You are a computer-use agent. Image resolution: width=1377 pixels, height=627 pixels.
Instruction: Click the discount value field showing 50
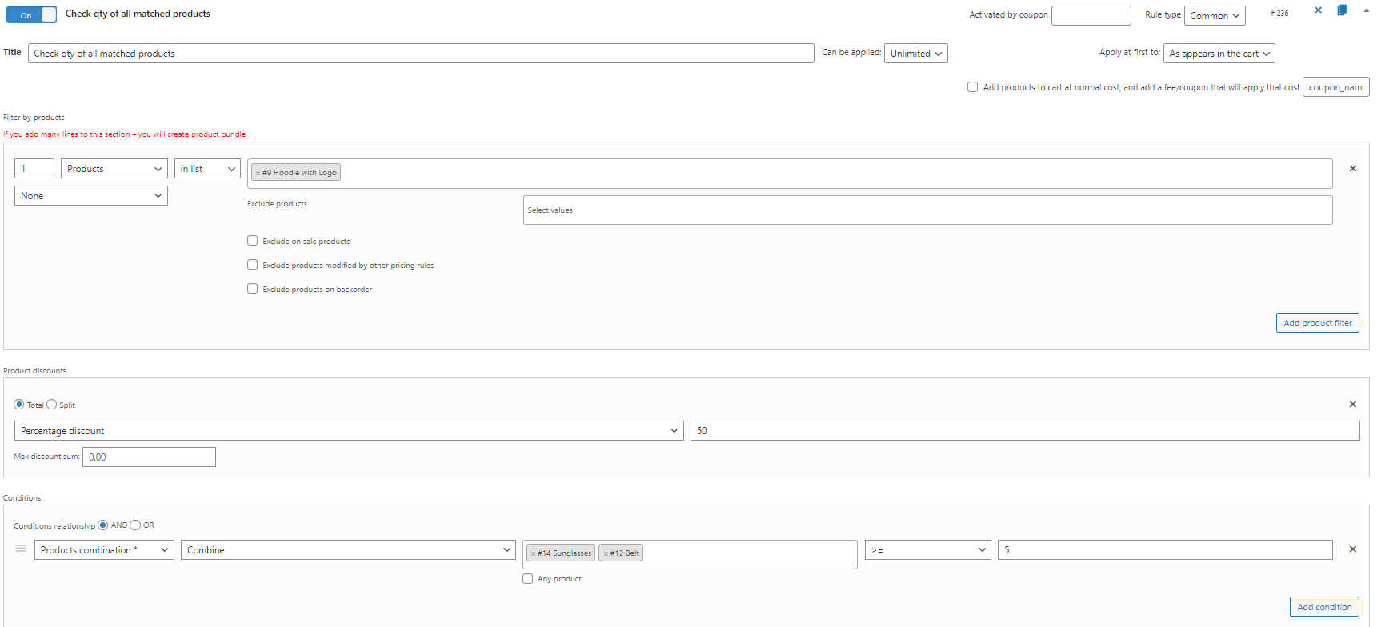click(x=1025, y=430)
